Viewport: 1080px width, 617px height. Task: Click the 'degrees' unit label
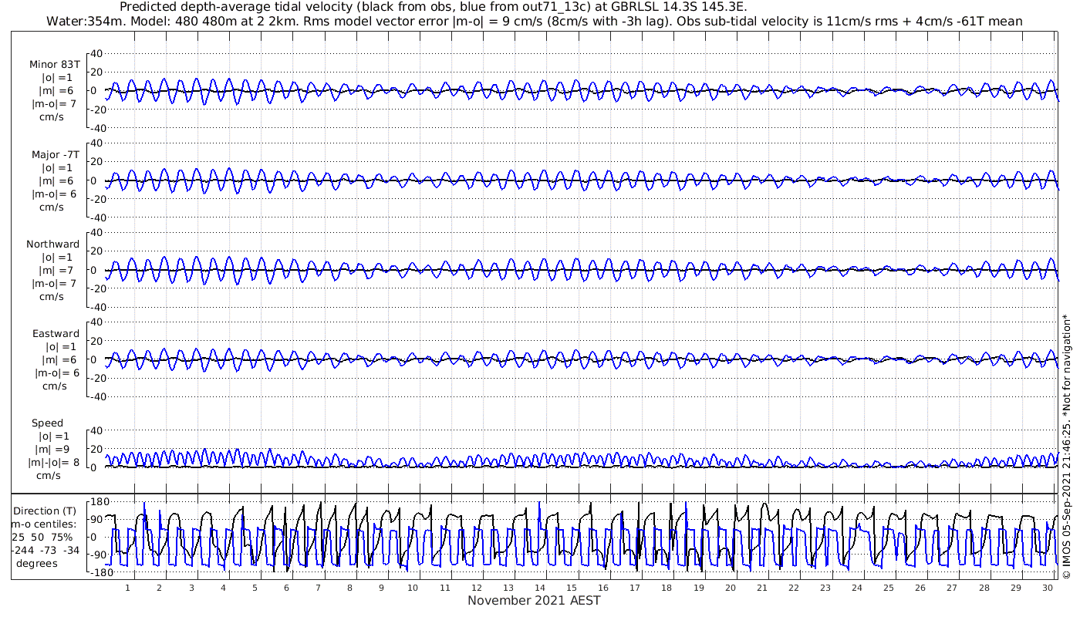pos(36,563)
